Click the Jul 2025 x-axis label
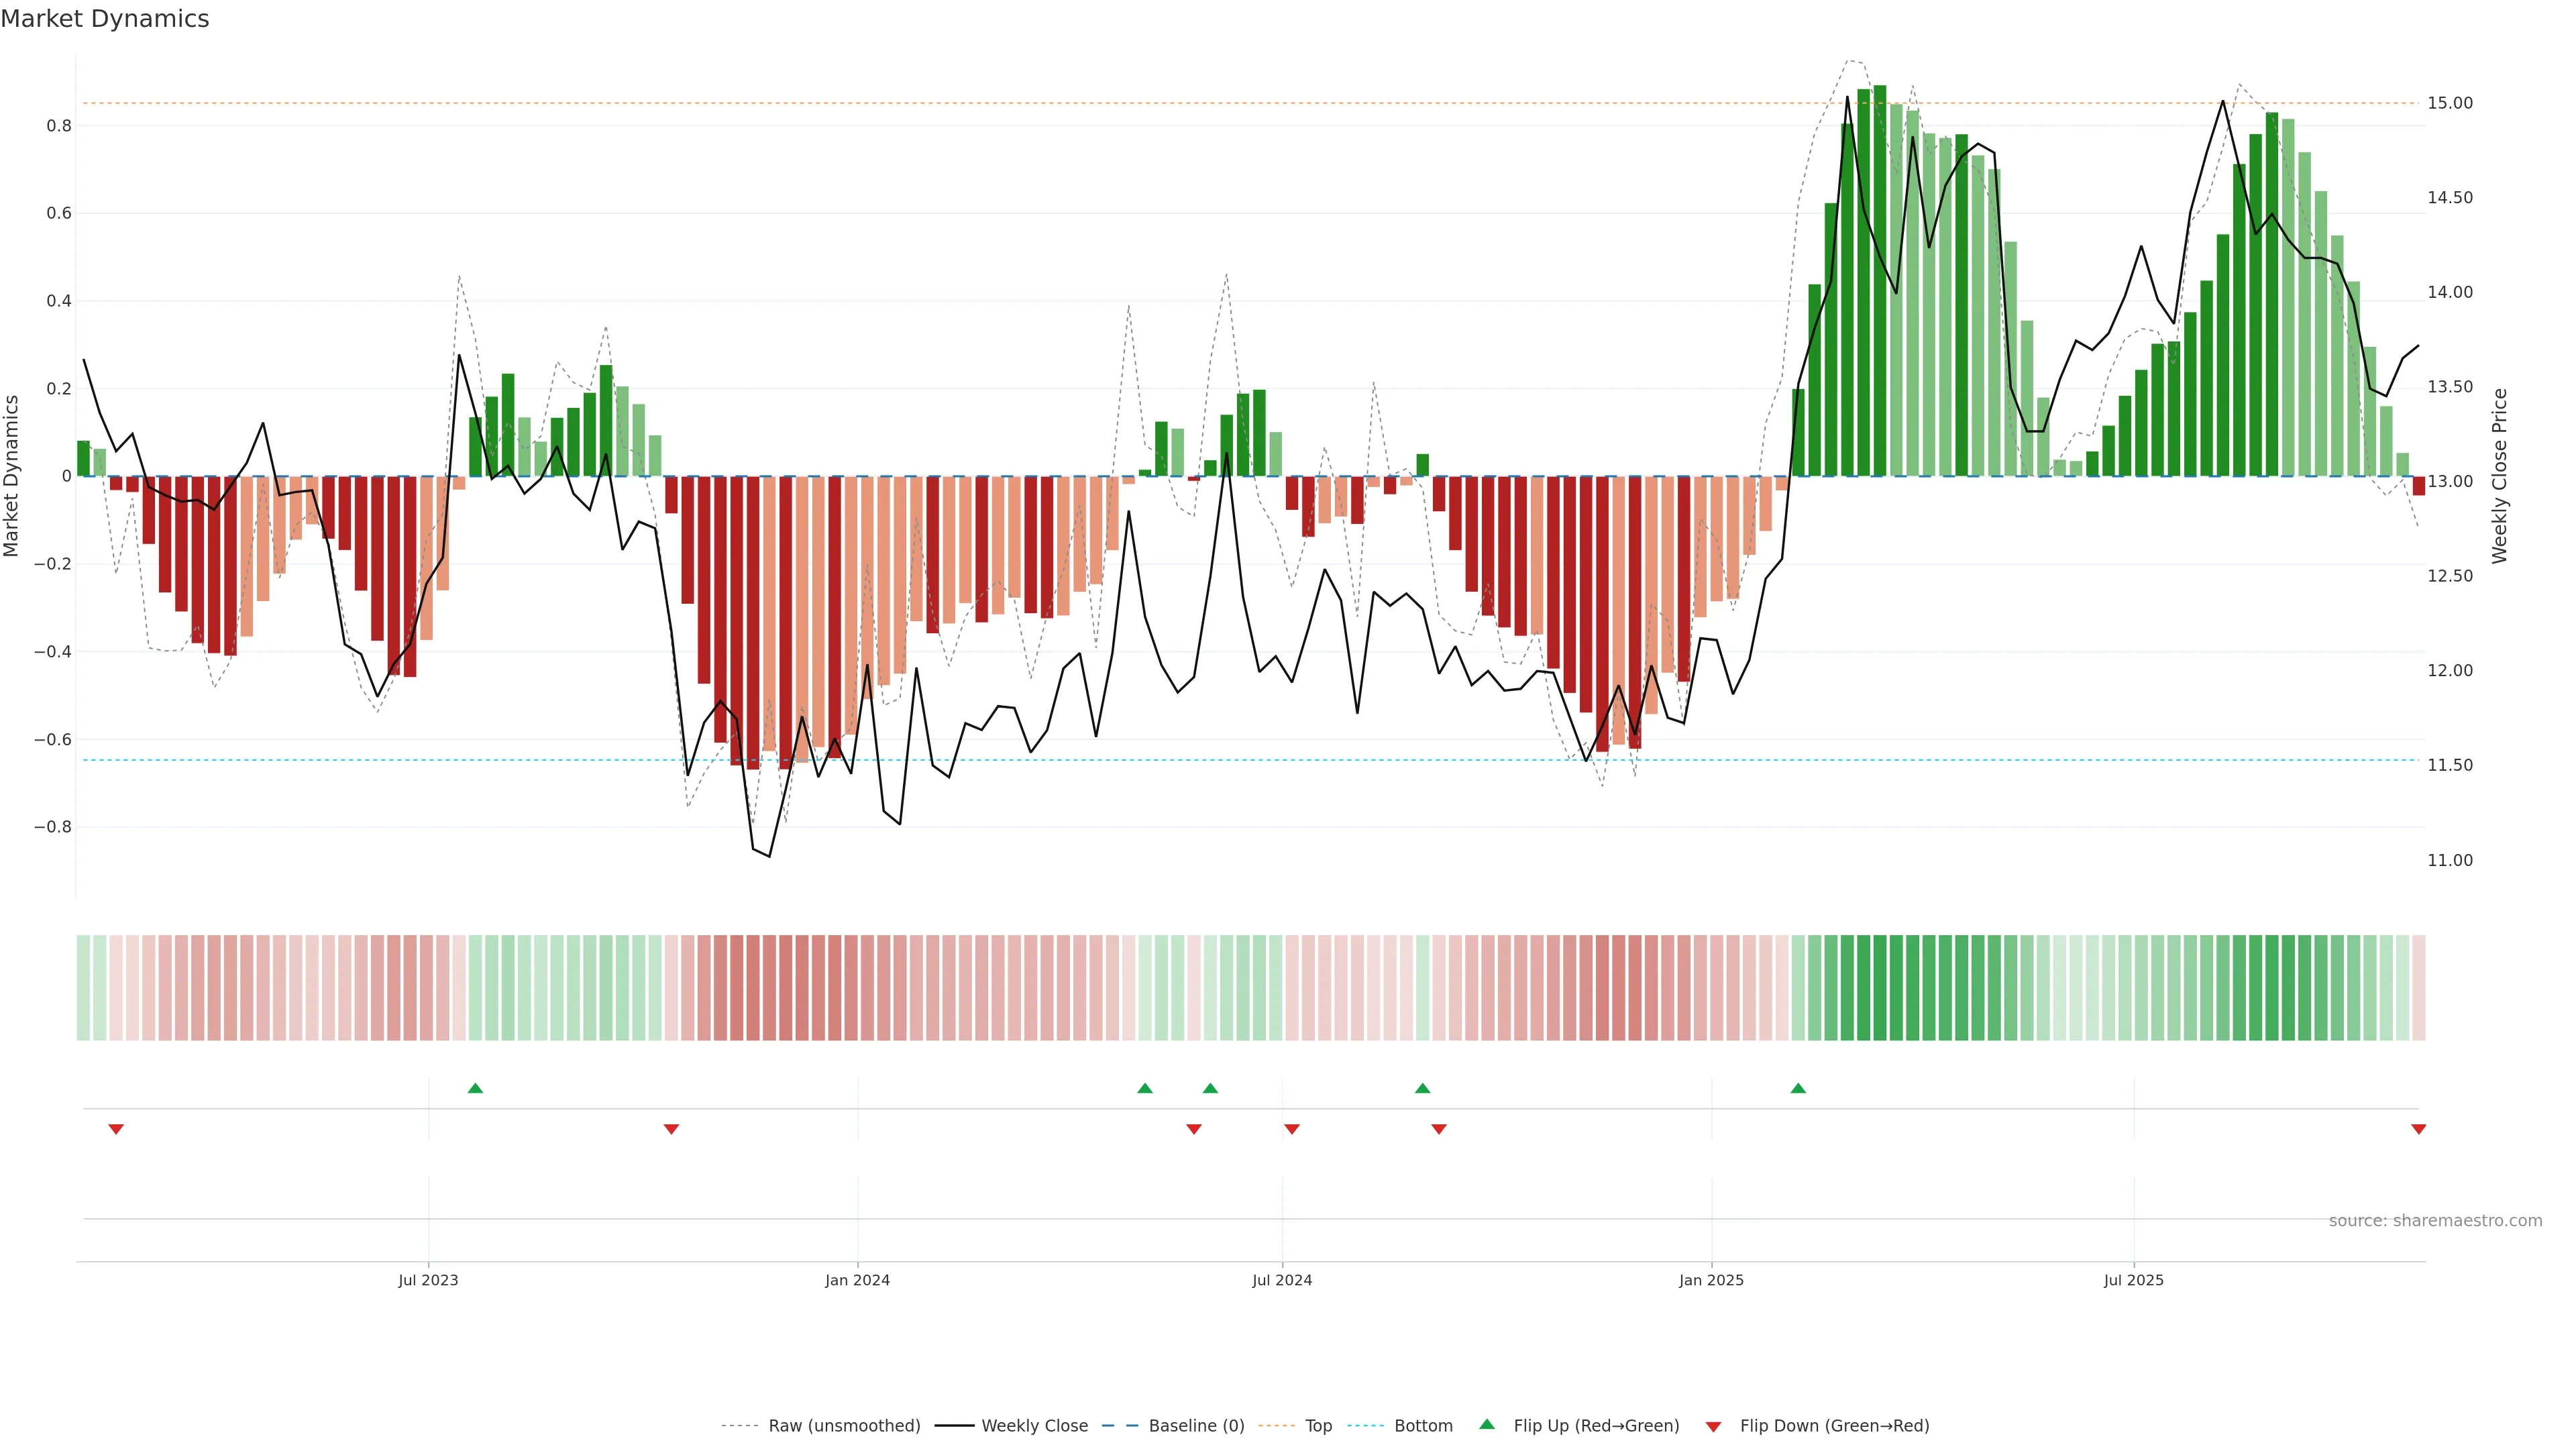 click(2133, 1280)
